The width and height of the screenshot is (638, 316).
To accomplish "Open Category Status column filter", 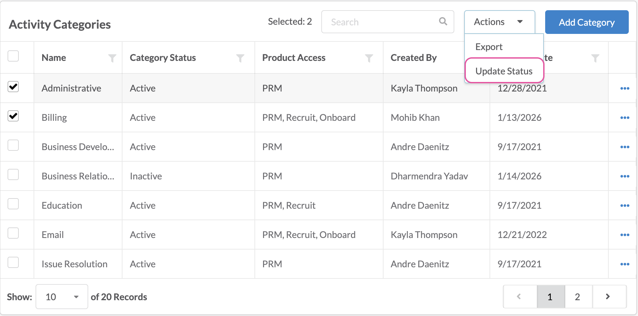I will tap(240, 58).
